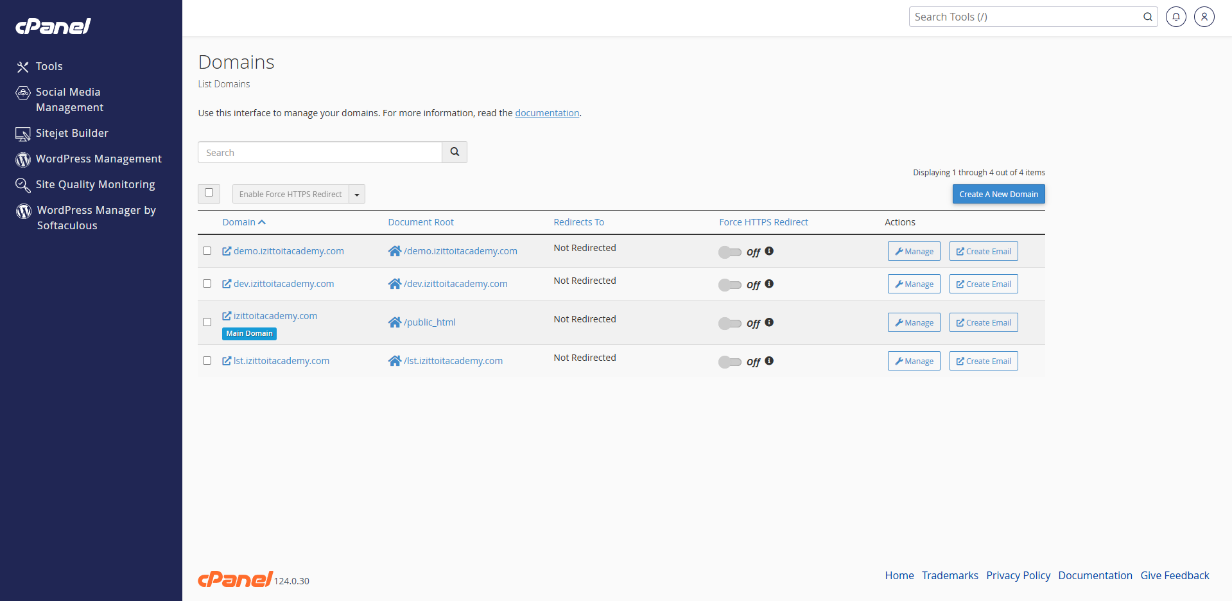
Task: Open notifications bell icon
Action: pos(1176,17)
